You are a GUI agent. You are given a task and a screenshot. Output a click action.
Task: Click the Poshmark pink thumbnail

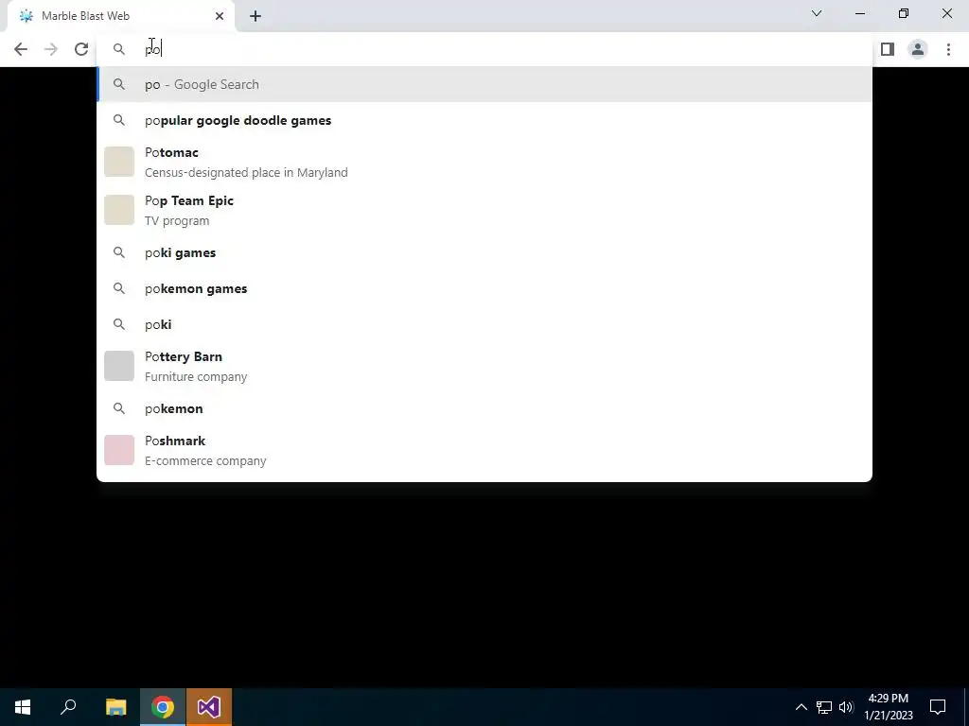pyautogui.click(x=119, y=450)
